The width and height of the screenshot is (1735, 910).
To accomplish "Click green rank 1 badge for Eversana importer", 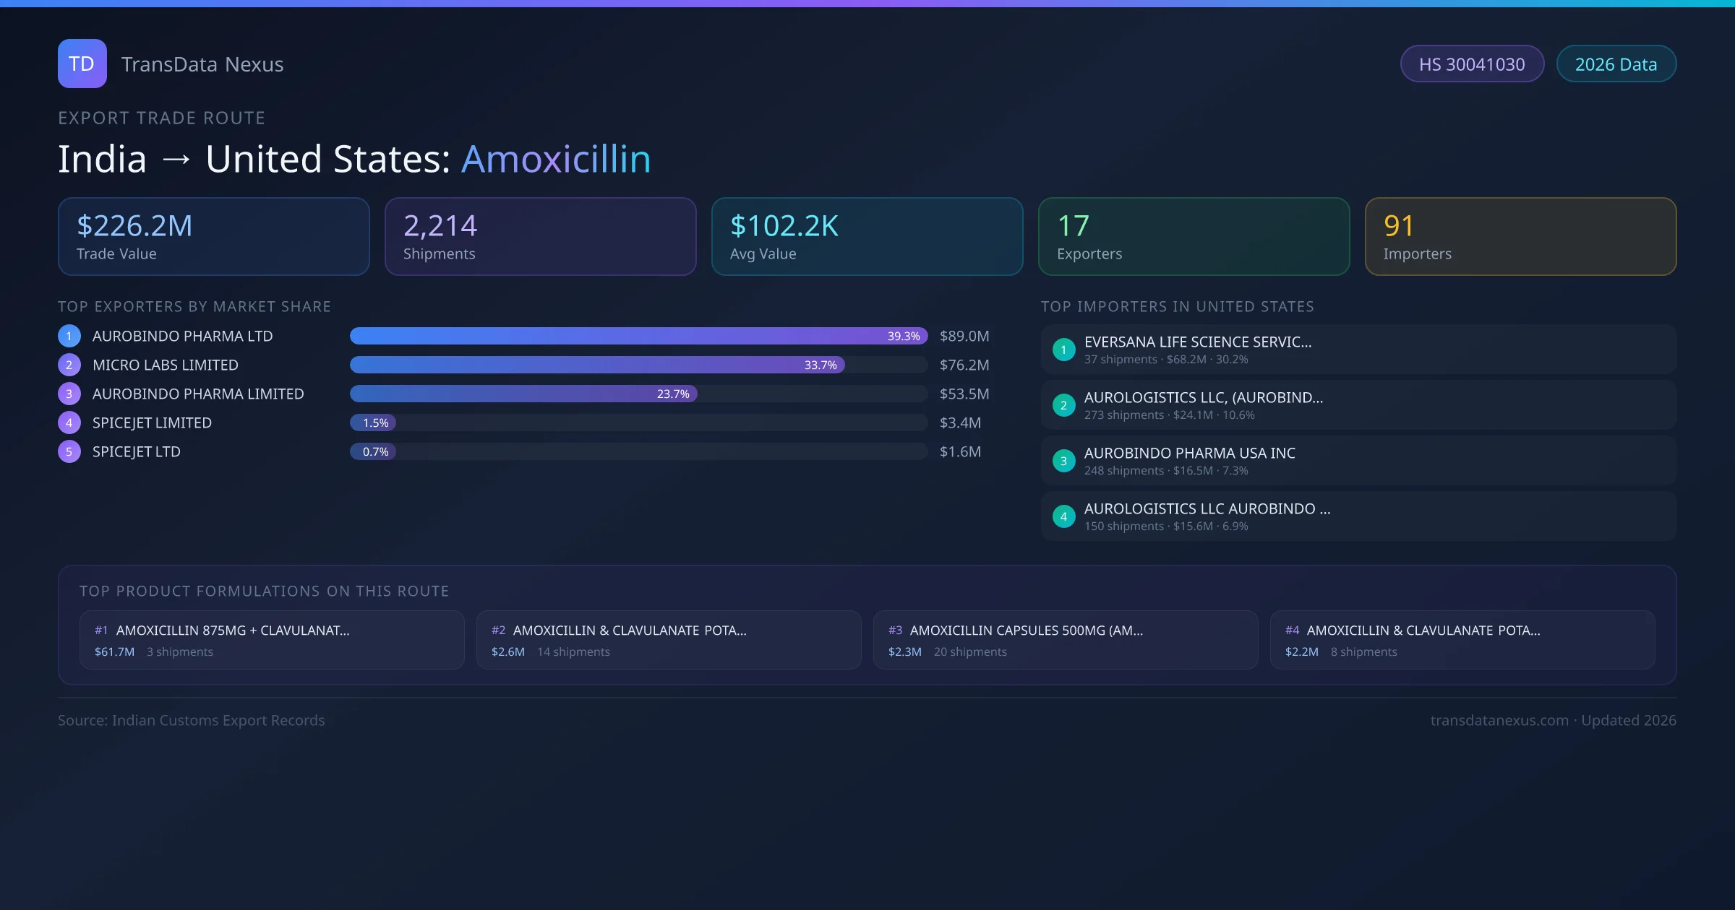I will pos(1063,350).
